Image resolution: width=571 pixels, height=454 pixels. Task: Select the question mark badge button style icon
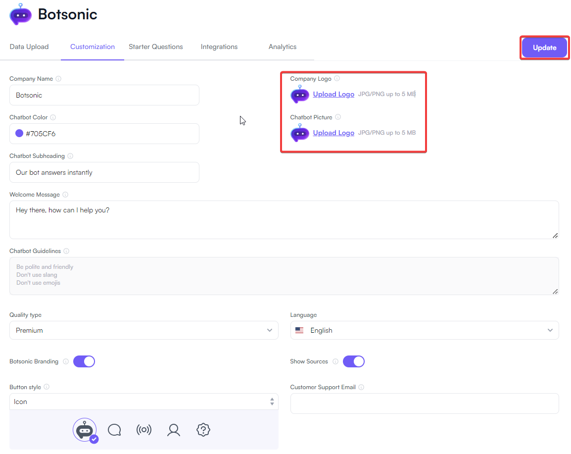click(x=203, y=430)
